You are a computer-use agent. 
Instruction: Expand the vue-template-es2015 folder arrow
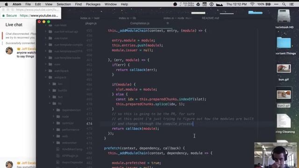coord(46,51)
